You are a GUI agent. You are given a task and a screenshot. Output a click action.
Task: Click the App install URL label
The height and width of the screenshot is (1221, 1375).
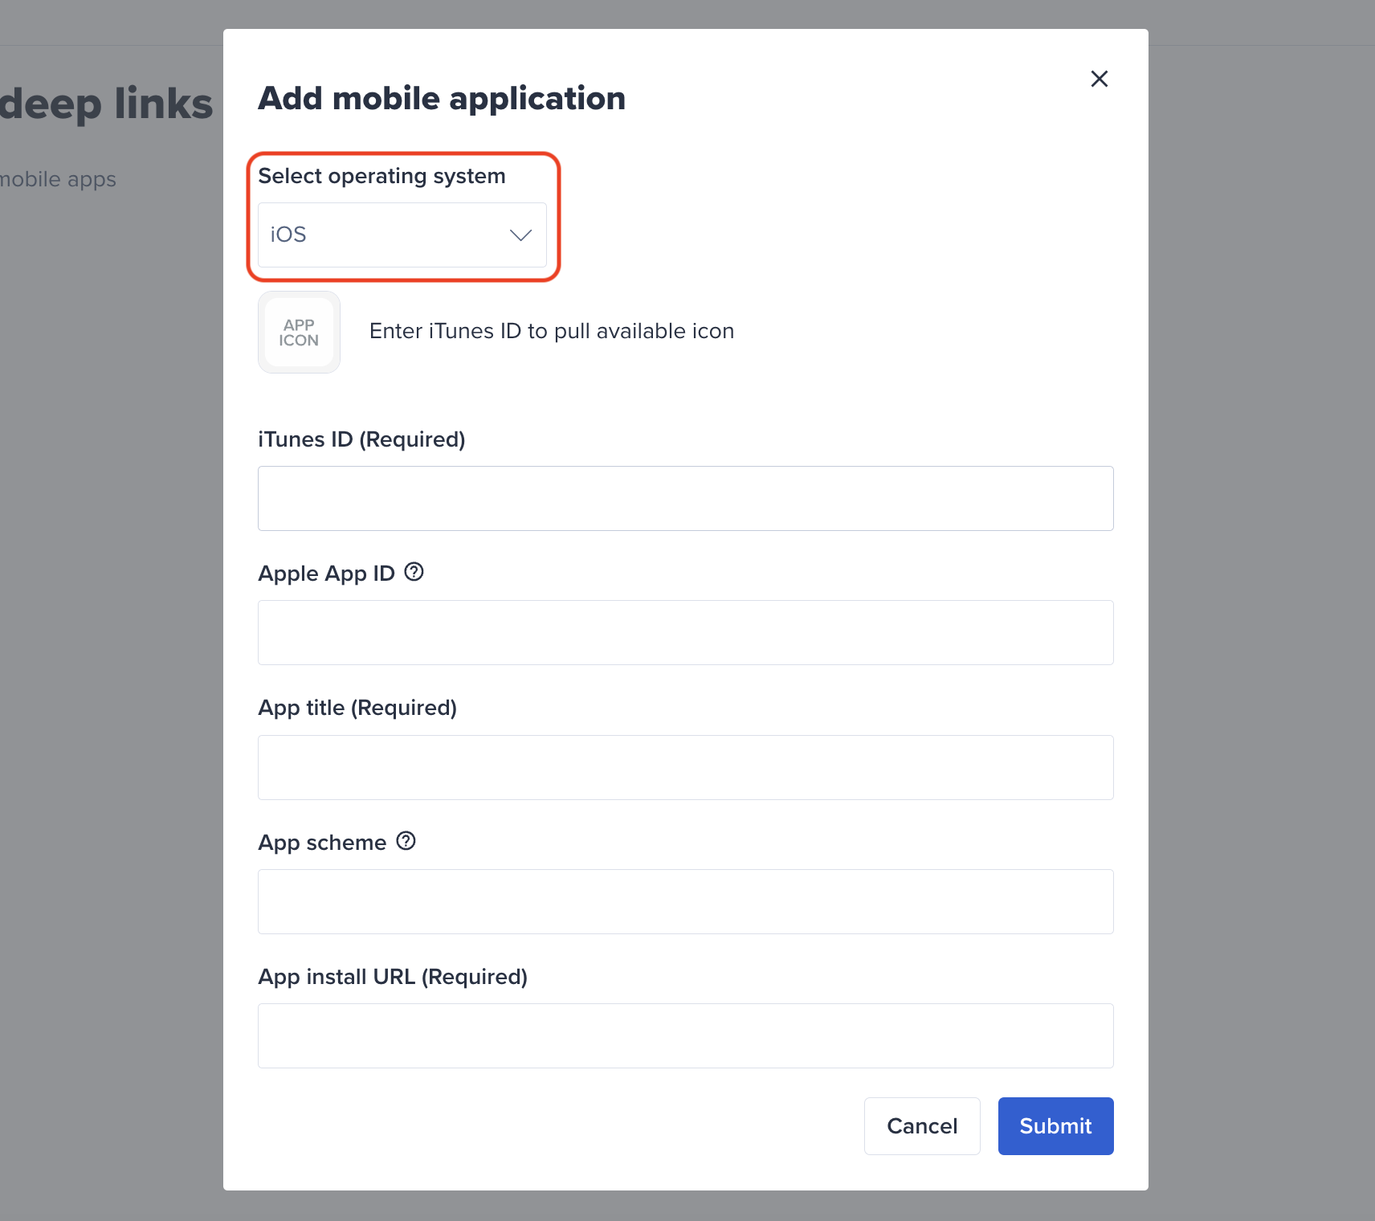pyautogui.click(x=392, y=976)
